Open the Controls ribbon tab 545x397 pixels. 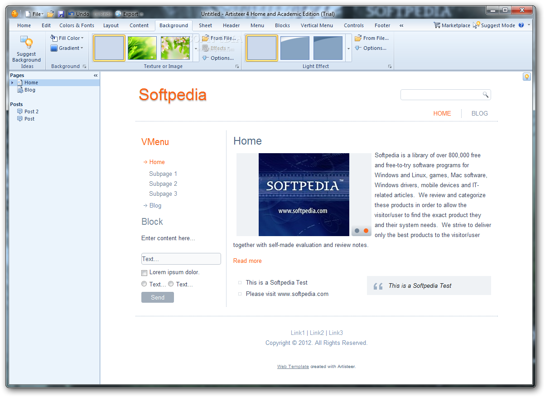click(x=354, y=25)
